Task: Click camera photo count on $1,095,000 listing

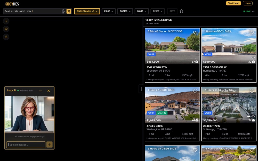Action: coord(195,120)
